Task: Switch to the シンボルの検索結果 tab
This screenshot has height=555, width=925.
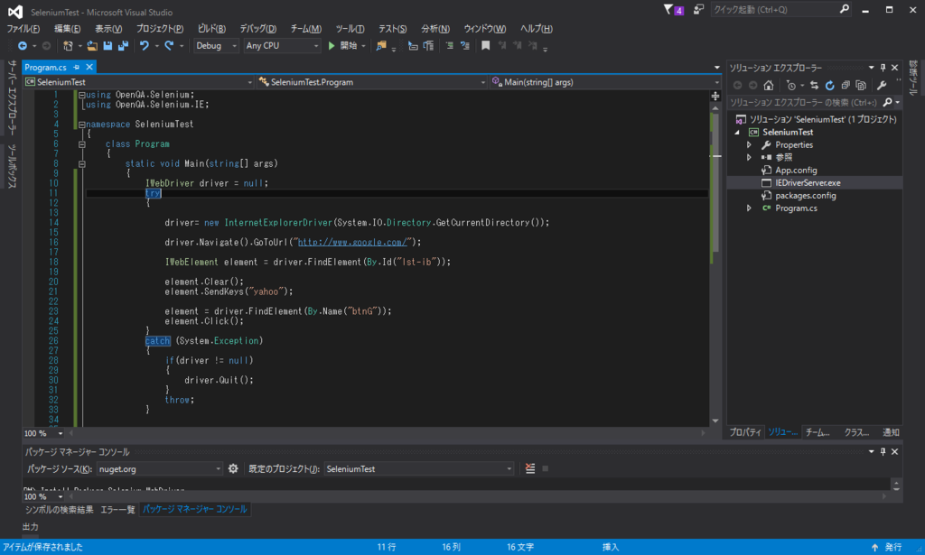Action: pyautogui.click(x=59, y=509)
